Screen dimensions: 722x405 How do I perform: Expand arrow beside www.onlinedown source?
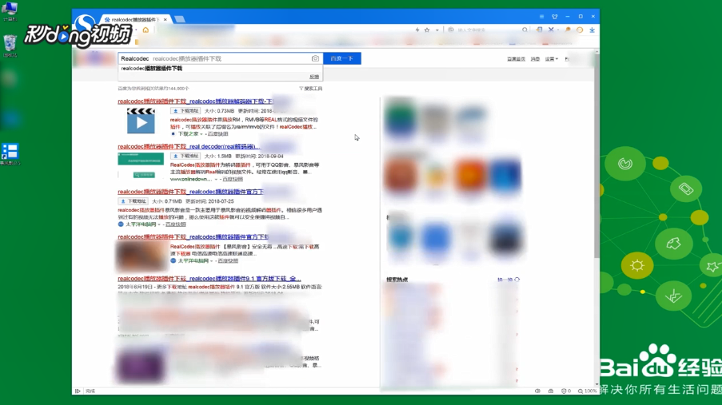[x=216, y=179]
